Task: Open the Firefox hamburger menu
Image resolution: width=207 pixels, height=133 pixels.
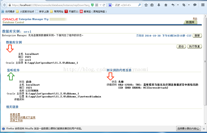Action: [203, 5]
